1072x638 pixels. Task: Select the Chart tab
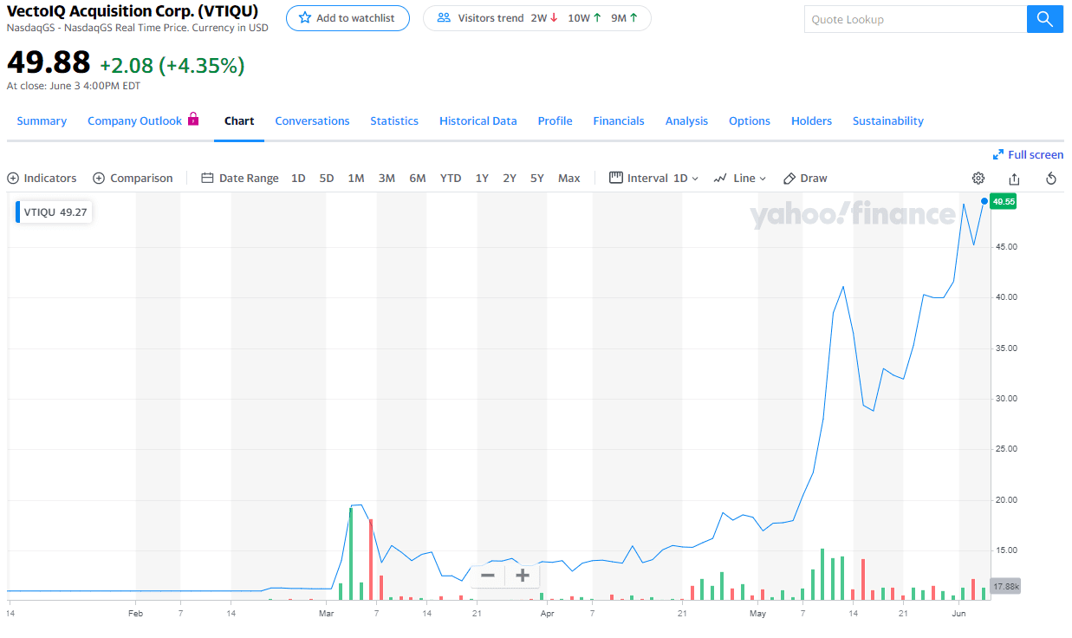pyautogui.click(x=239, y=121)
